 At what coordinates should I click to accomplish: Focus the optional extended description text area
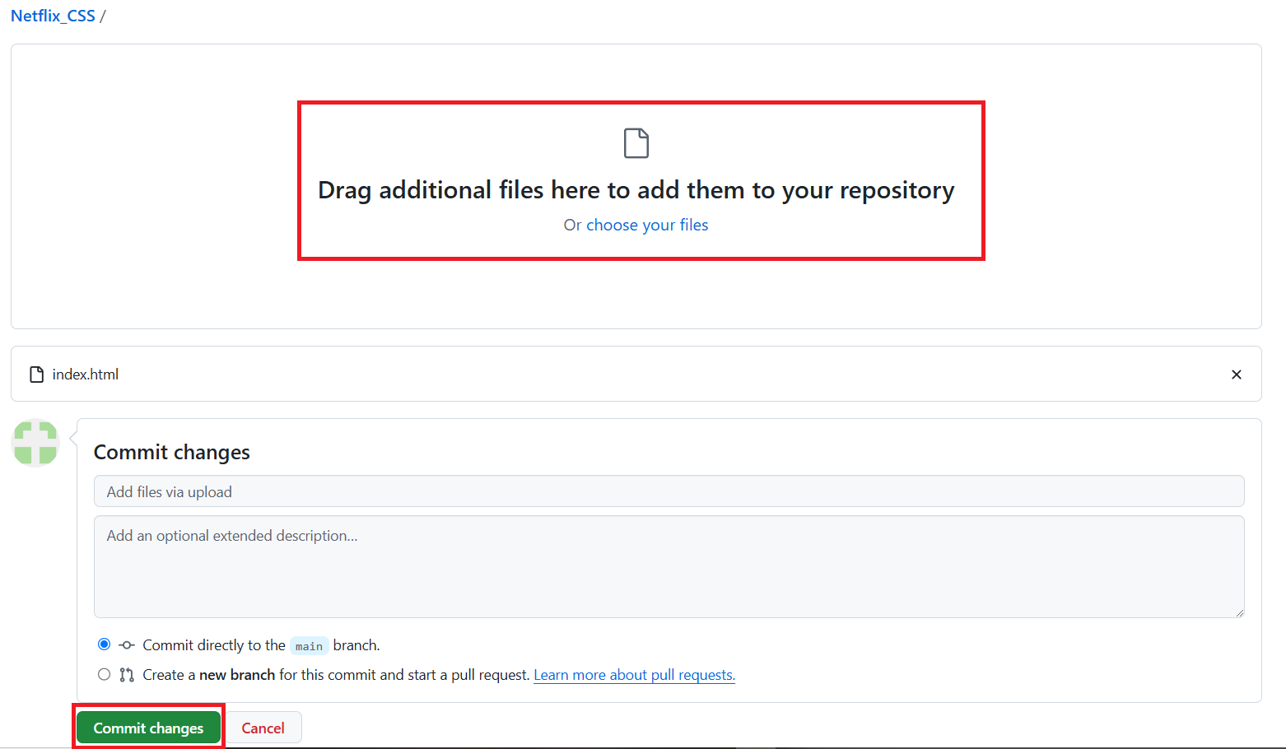pos(669,566)
